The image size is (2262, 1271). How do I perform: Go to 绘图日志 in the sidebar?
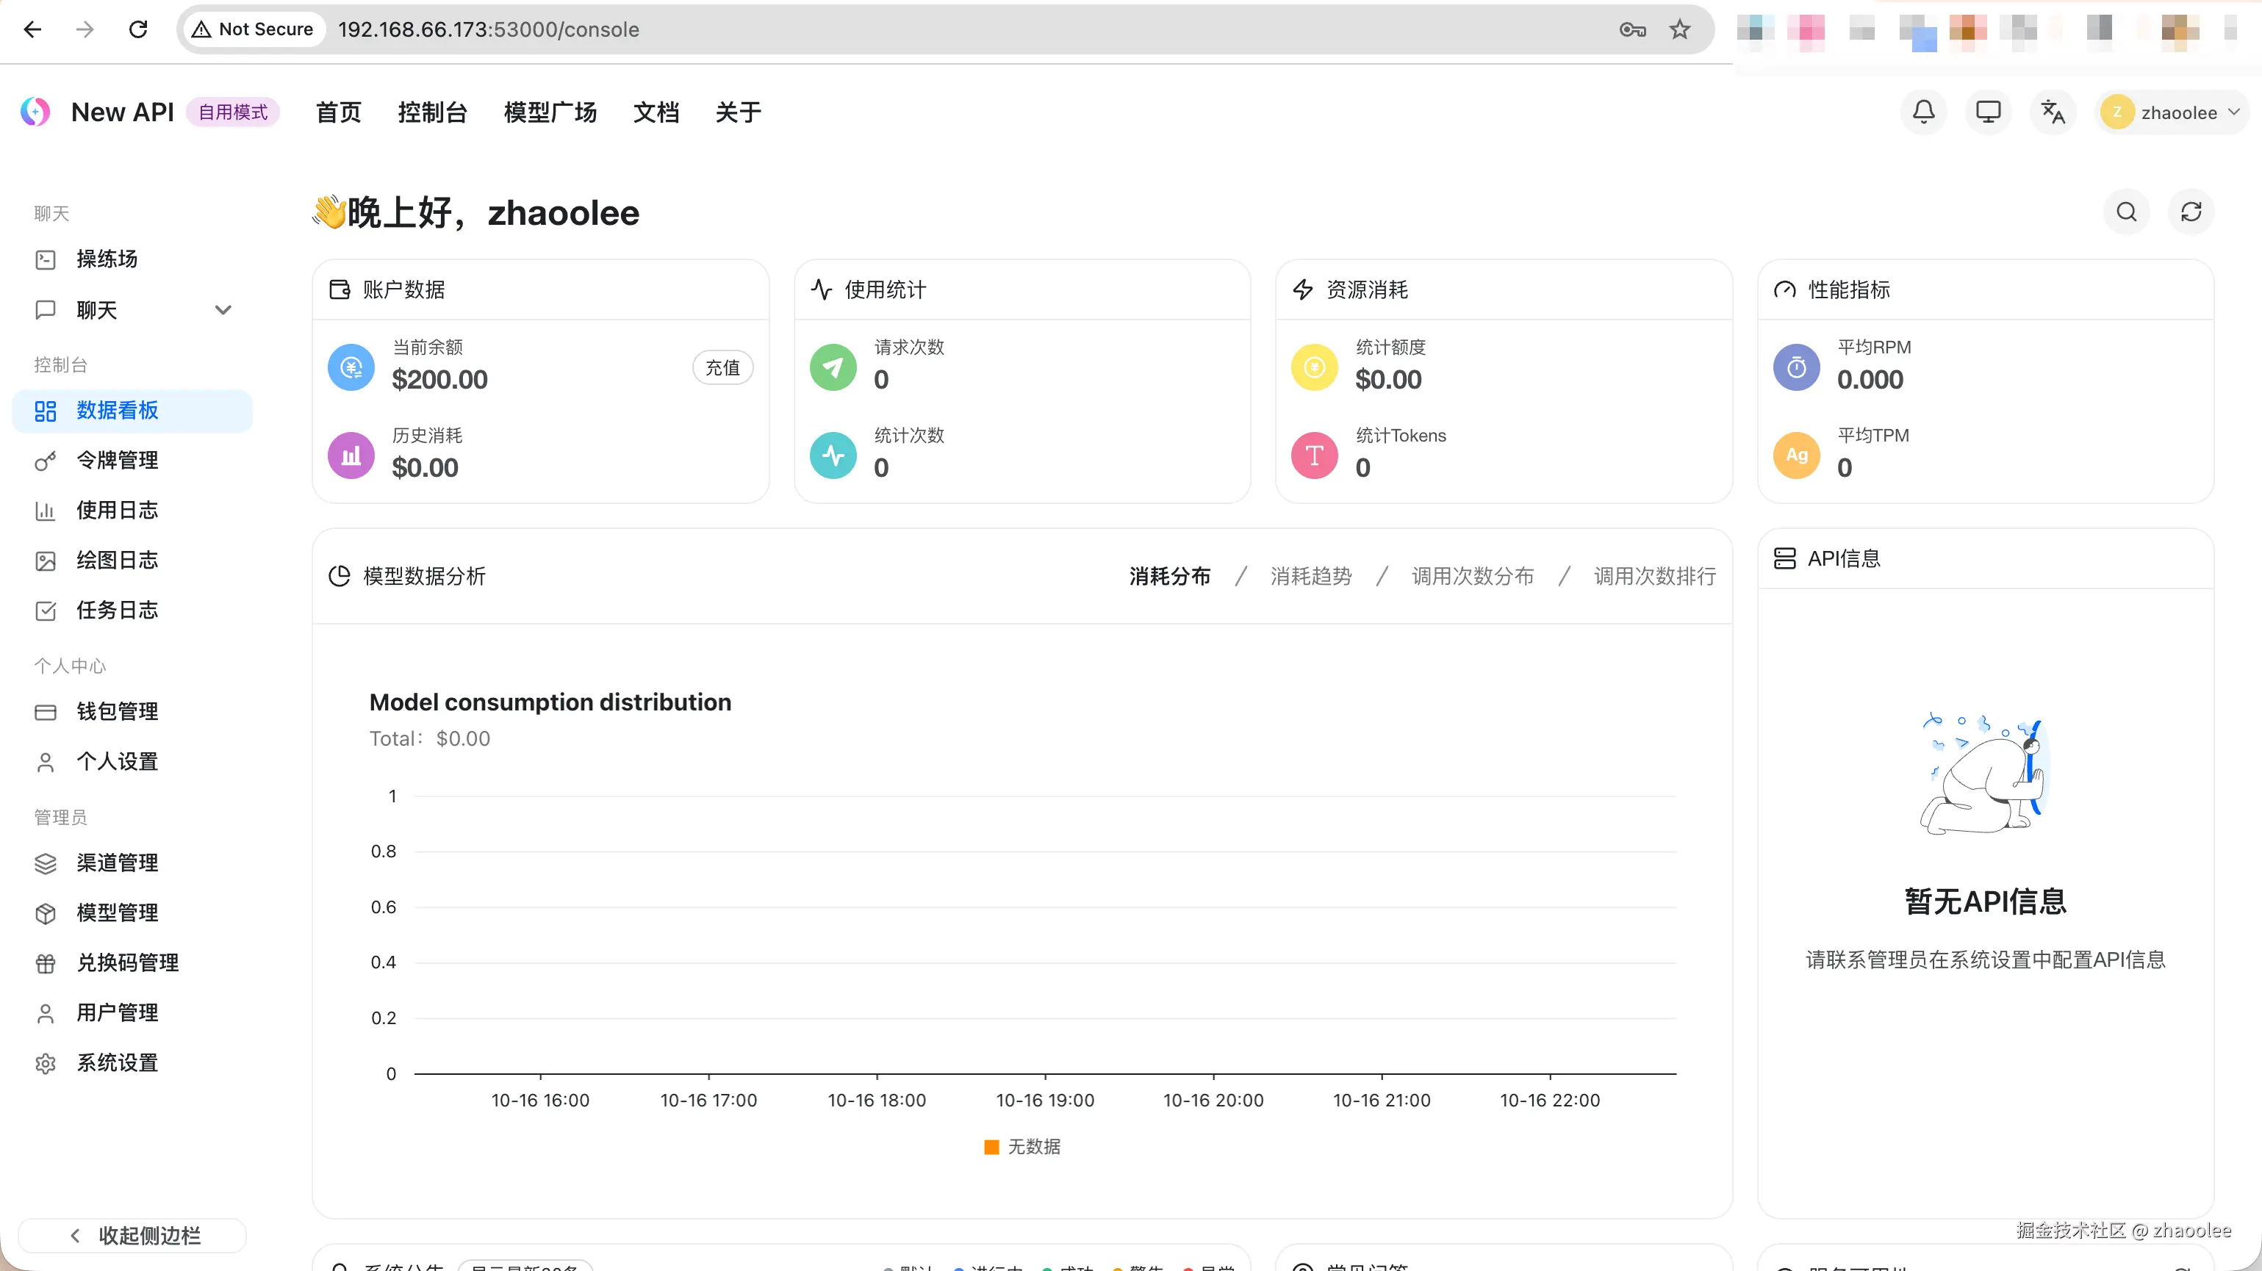[x=117, y=560]
